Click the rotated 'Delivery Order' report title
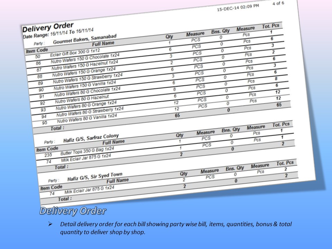332x249 pixels. point(48,27)
